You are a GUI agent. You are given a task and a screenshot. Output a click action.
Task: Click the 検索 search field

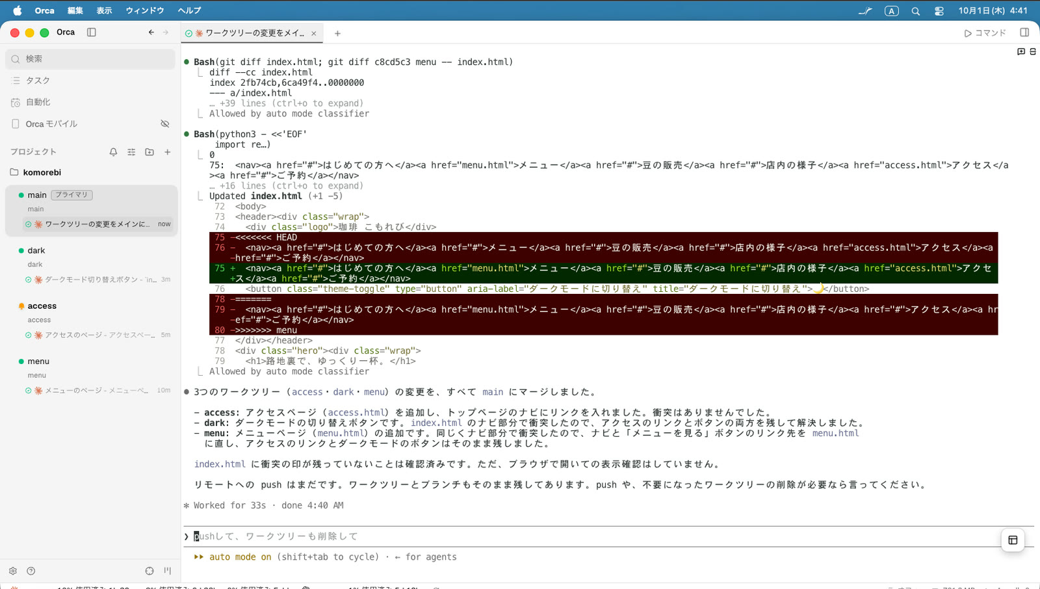coord(90,59)
